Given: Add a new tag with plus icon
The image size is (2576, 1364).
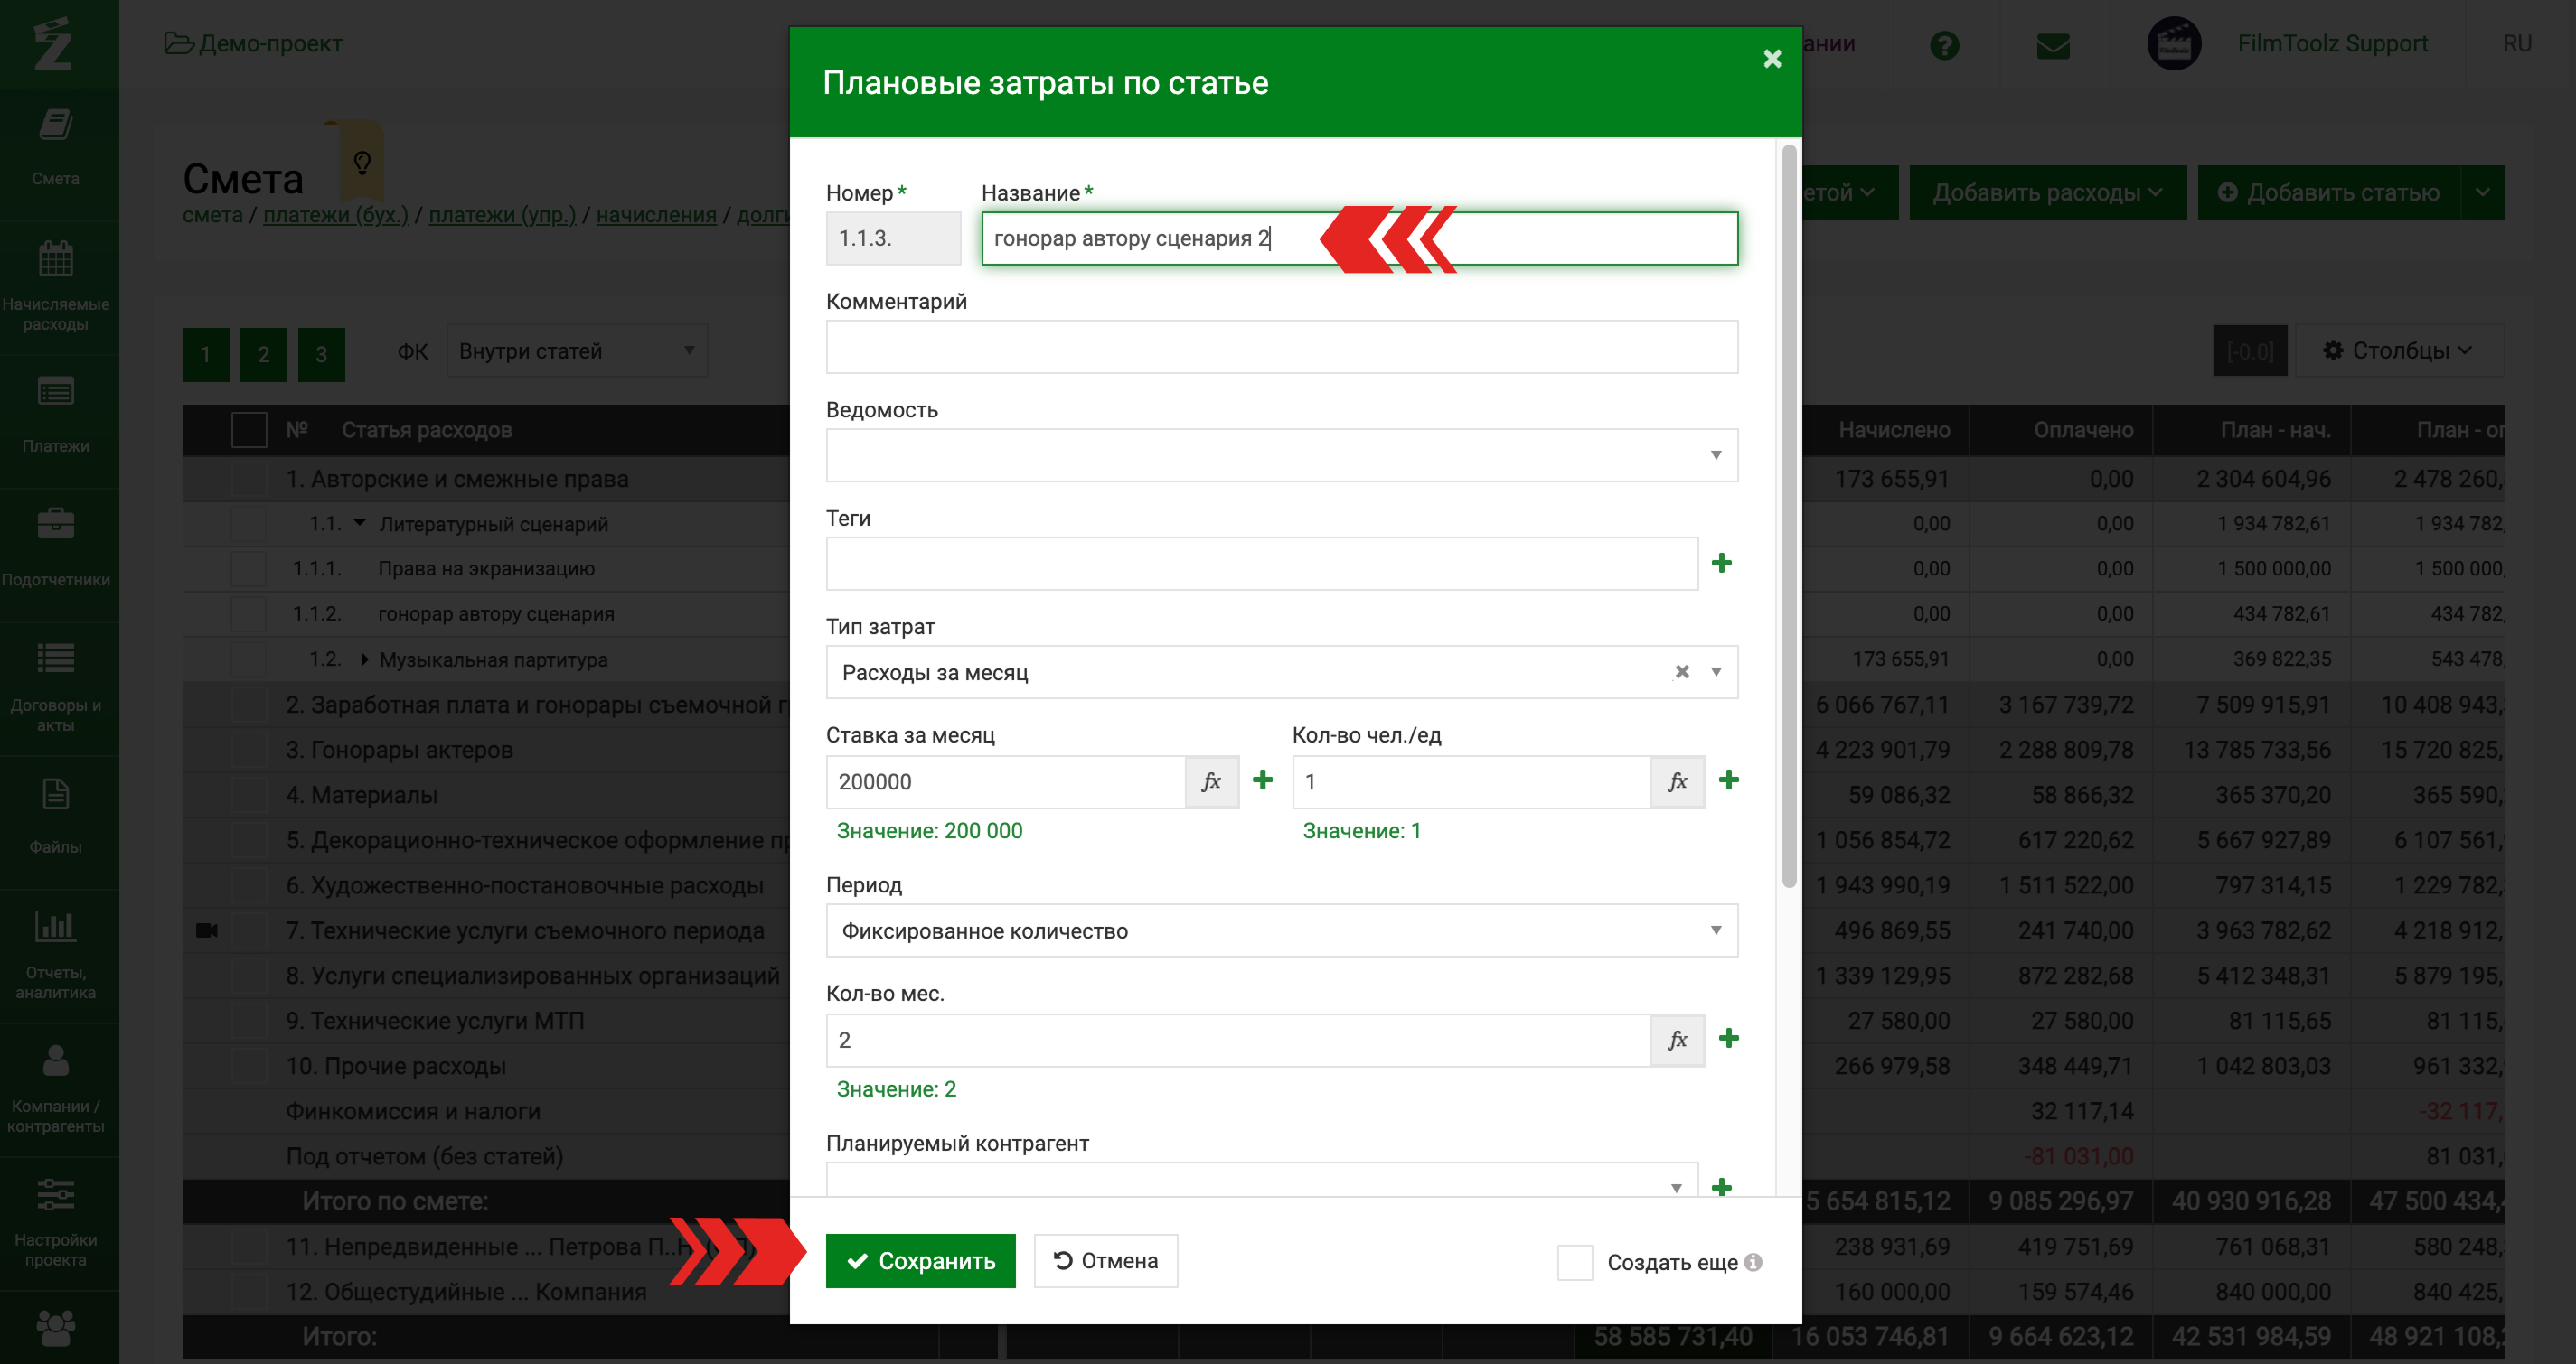Looking at the screenshot, I should 1722,564.
